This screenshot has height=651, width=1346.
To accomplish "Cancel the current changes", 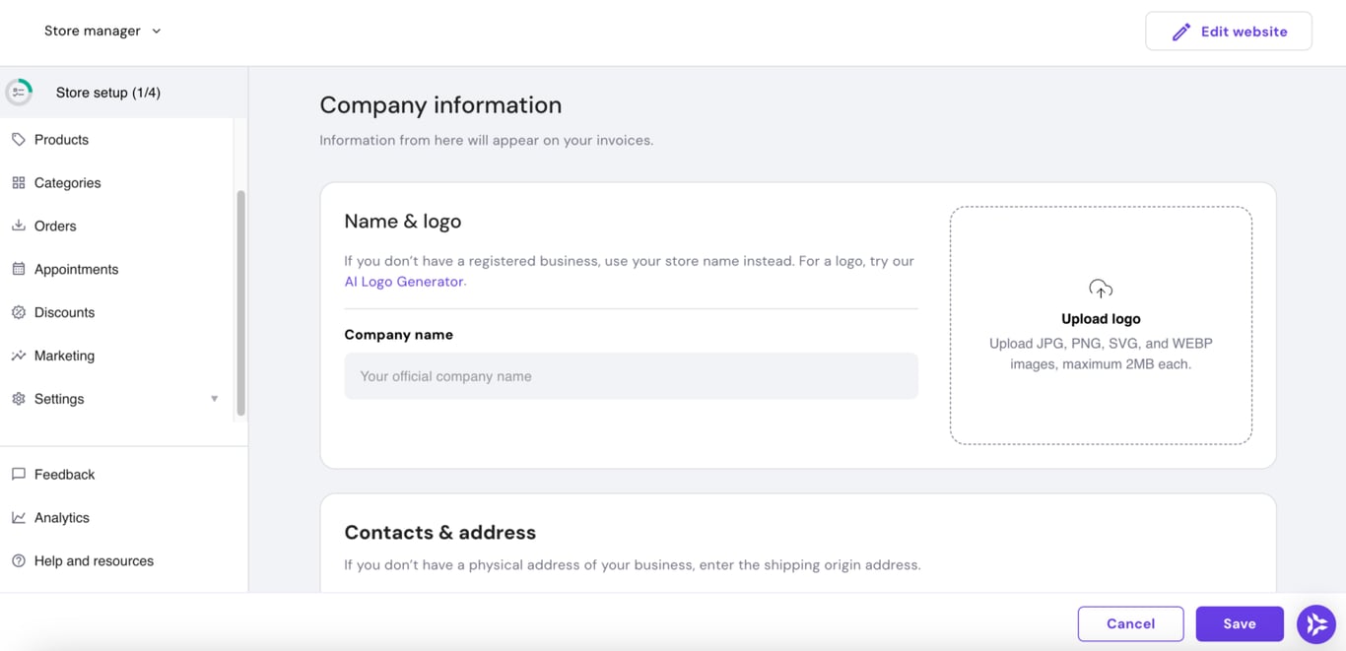I will [1130, 623].
